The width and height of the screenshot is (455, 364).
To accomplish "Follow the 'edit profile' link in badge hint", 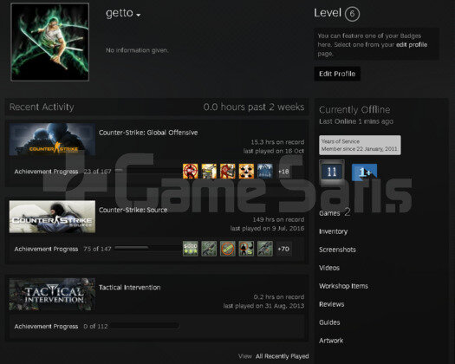I will coord(412,45).
